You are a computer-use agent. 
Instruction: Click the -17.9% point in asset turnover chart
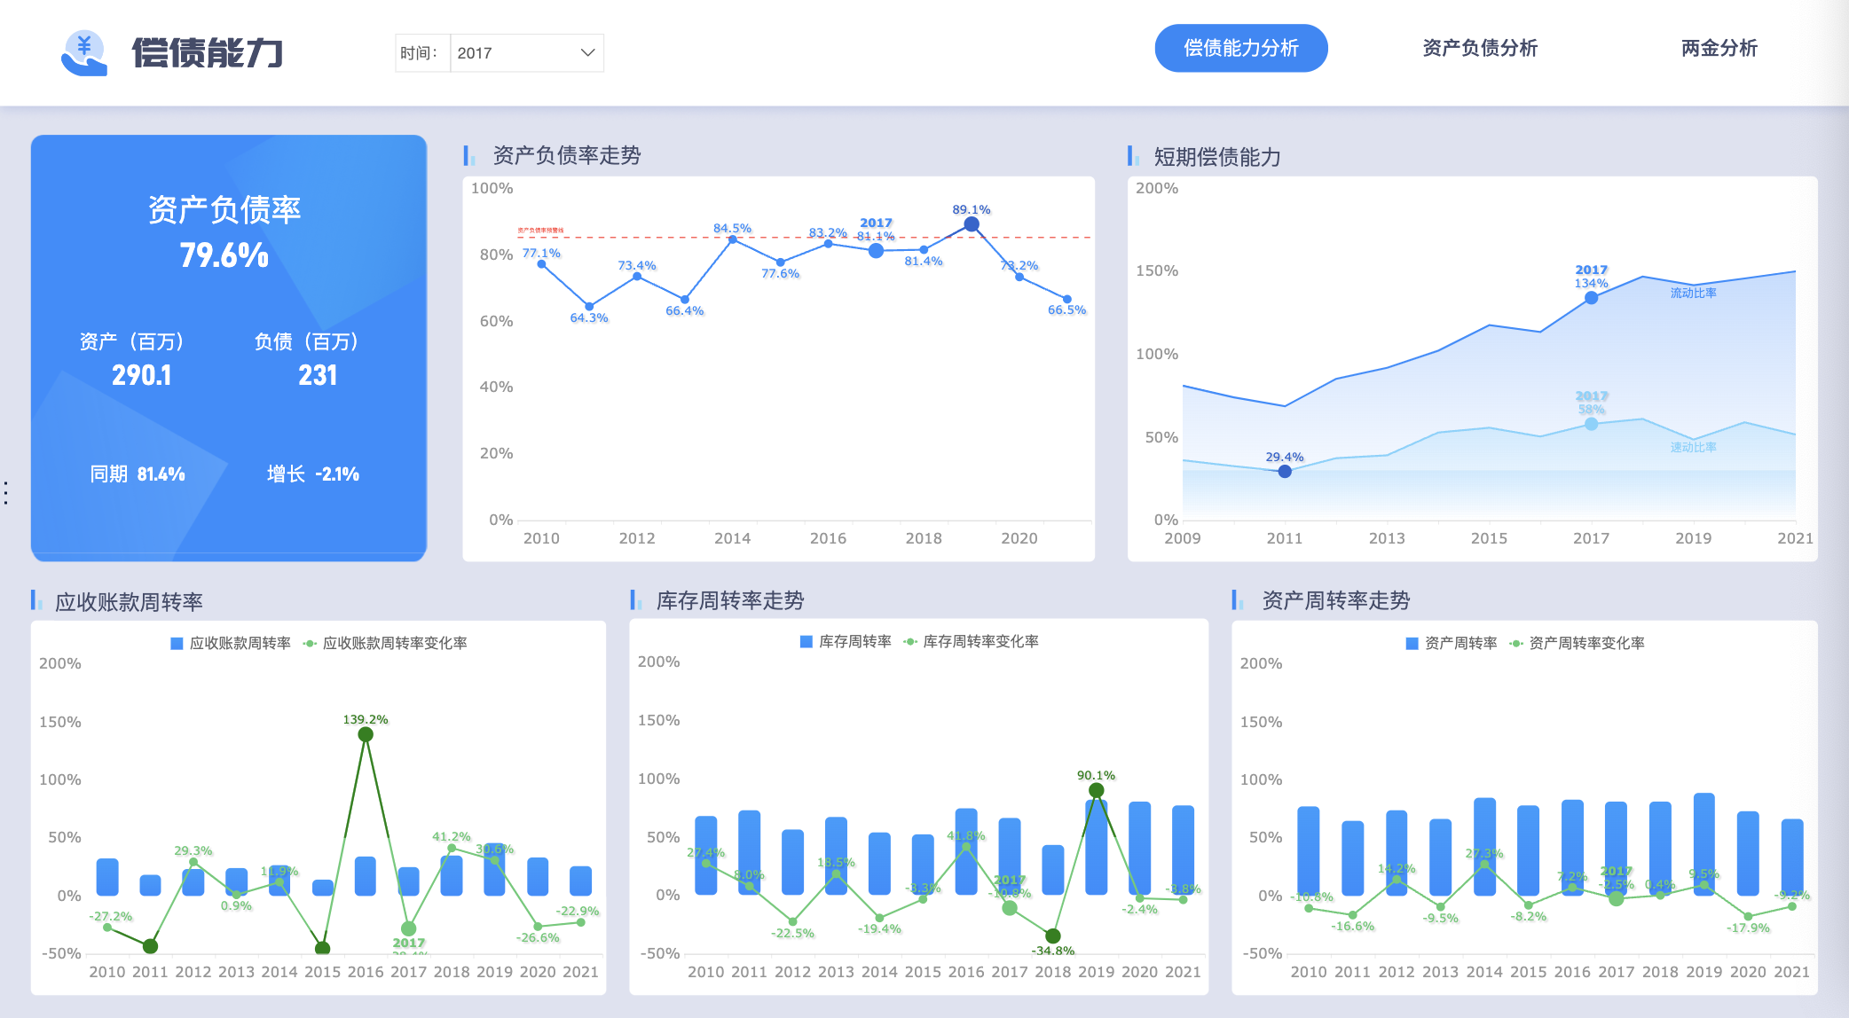click(1748, 916)
